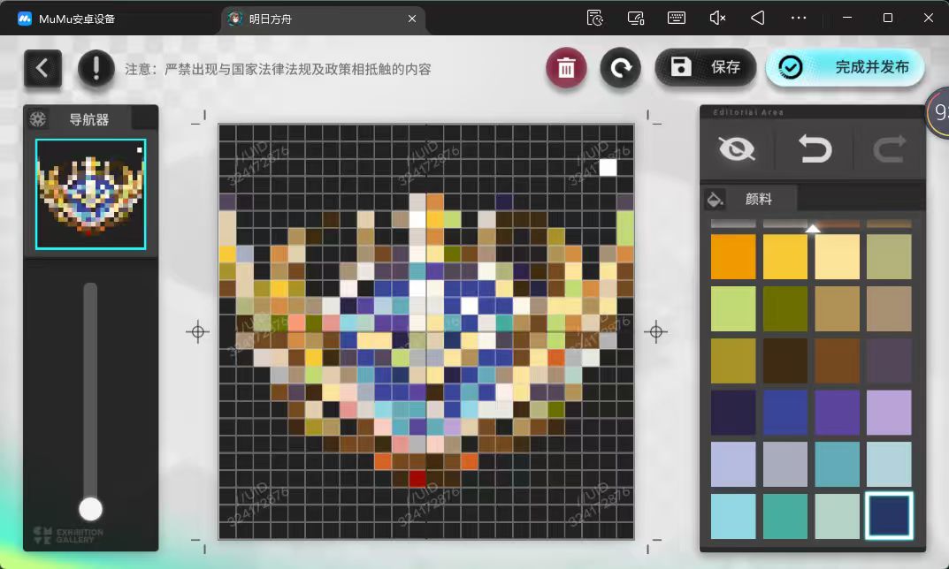Click the right crosshair alignment marker
Image resolution: width=949 pixels, height=569 pixels.
tap(655, 331)
